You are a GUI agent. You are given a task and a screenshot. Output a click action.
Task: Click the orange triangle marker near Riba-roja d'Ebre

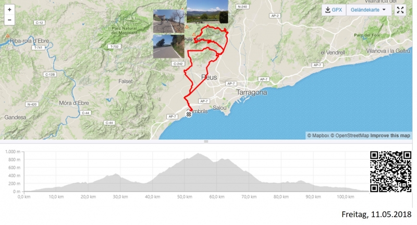(8, 35)
